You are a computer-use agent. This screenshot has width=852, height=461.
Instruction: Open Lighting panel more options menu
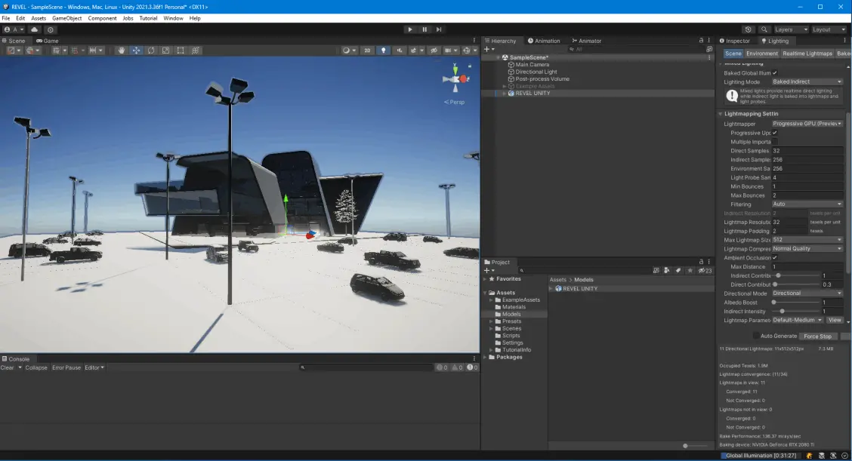pyautogui.click(x=844, y=40)
